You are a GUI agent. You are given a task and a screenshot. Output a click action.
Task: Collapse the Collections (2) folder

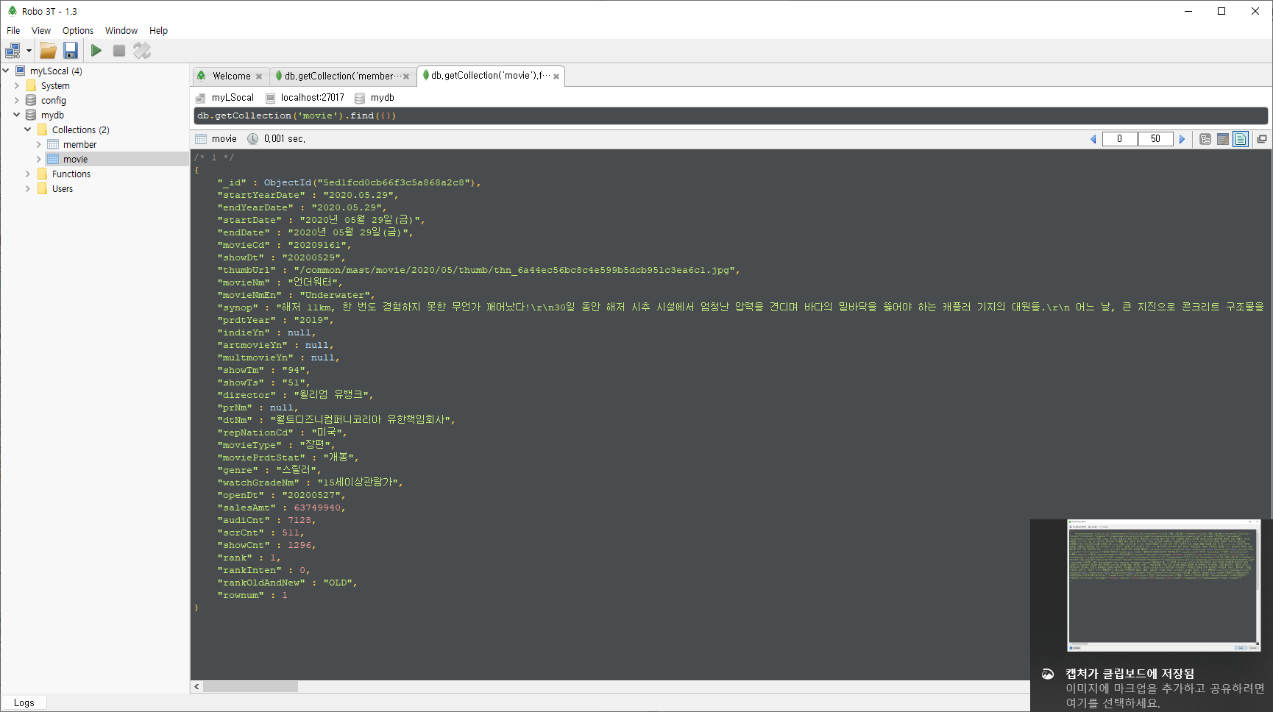(x=28, y=130)
